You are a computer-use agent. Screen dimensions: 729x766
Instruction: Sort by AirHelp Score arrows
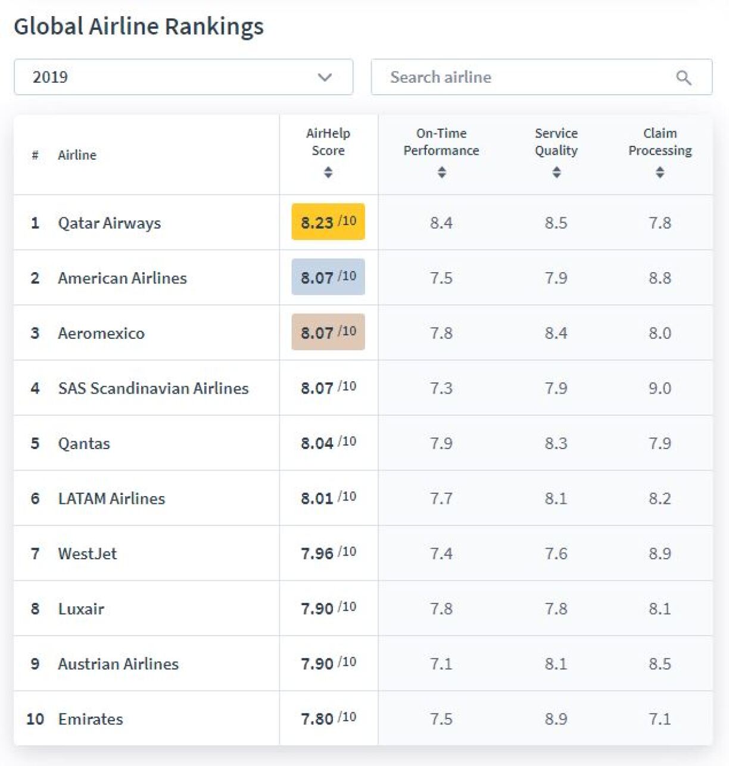pyautogui.click(x=328, y=172)
